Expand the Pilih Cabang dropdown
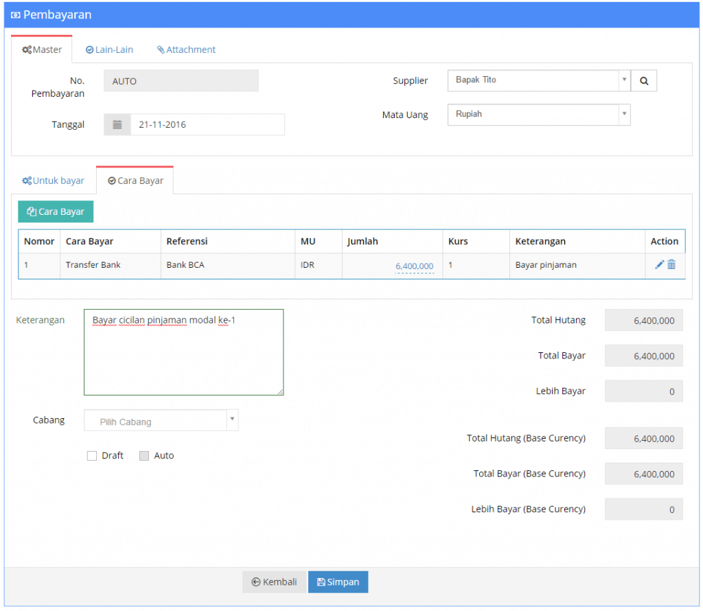The height and width of the screenshot is (611, 703). (x=161, y=420)
